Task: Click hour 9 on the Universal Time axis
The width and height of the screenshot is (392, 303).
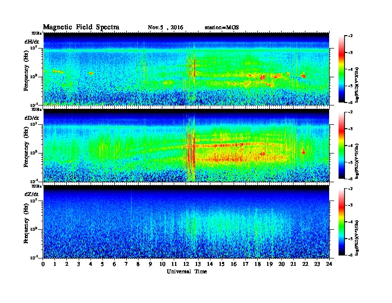Action: point(150,264)
